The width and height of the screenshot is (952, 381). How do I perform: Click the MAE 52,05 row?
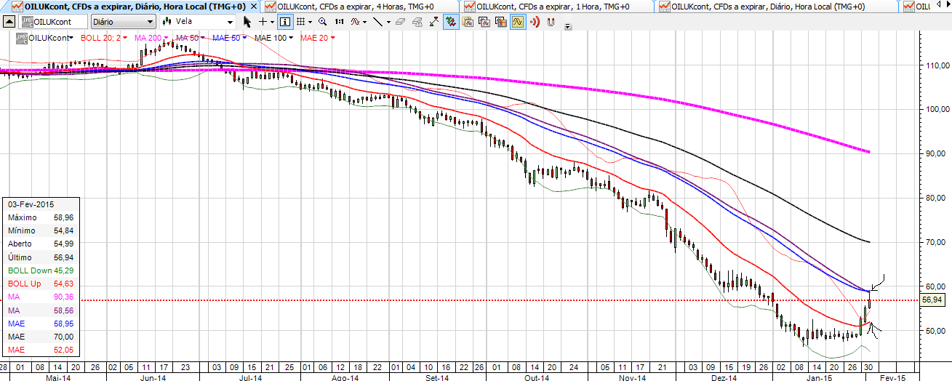click(x=41, y=350)
